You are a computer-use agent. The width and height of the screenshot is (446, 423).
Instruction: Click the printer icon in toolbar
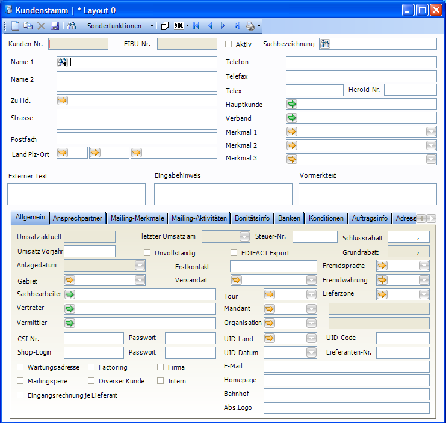click(x=250, y=26)
